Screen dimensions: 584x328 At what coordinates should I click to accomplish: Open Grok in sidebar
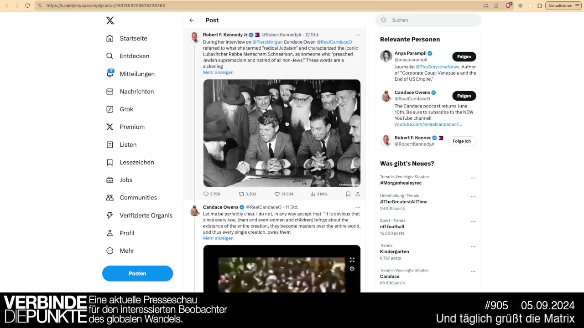pos(126,109)
